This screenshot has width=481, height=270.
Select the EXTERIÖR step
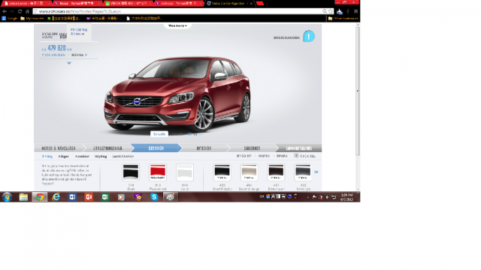[x=156, y=148]
